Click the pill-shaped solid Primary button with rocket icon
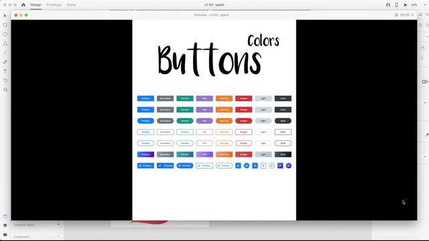This screenshot has width=429, height=241. (x=185, y=165)
